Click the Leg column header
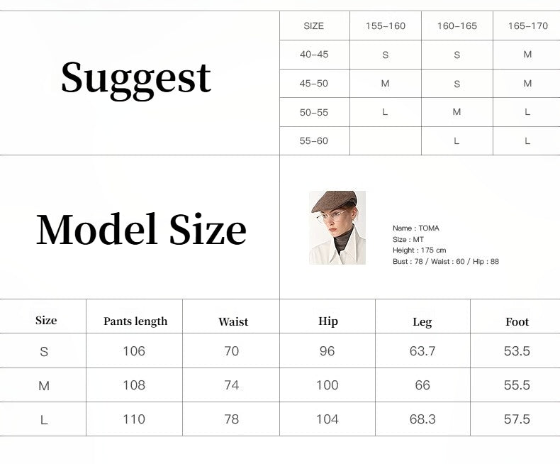 tap(422, 322)
